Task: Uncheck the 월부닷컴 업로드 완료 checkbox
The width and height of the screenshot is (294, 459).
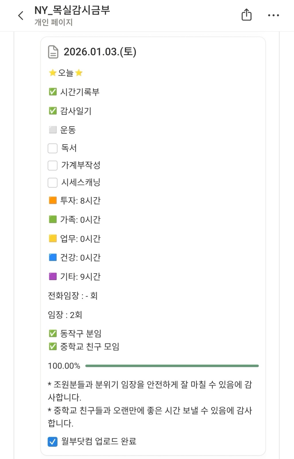Action: pos(52,441)
